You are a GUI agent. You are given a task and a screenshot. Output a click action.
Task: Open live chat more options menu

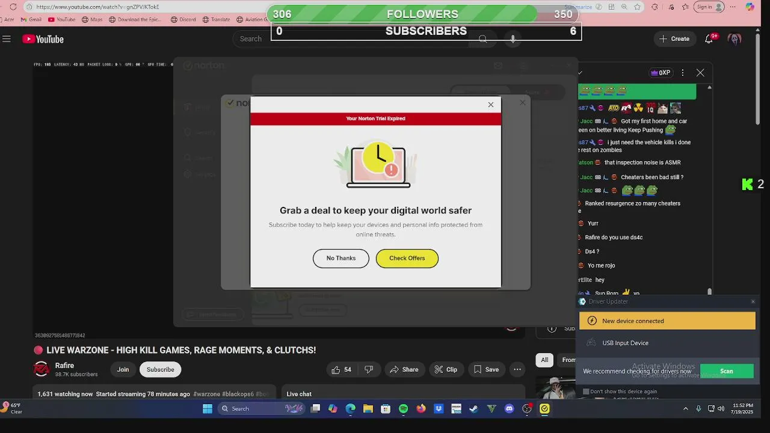[682, 73]
